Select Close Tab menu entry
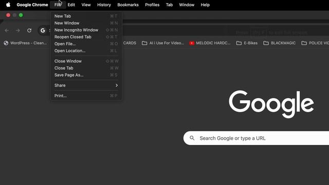 [x=86, y=68]
